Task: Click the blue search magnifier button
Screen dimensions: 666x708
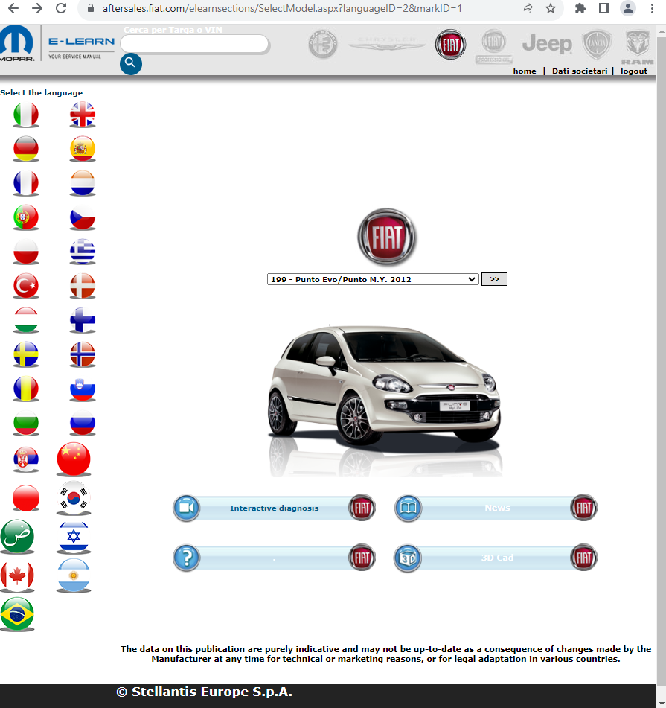Action: coord(131,64)
